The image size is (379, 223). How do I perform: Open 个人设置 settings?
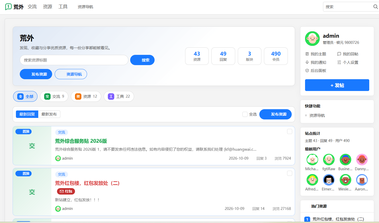(348, 62)
